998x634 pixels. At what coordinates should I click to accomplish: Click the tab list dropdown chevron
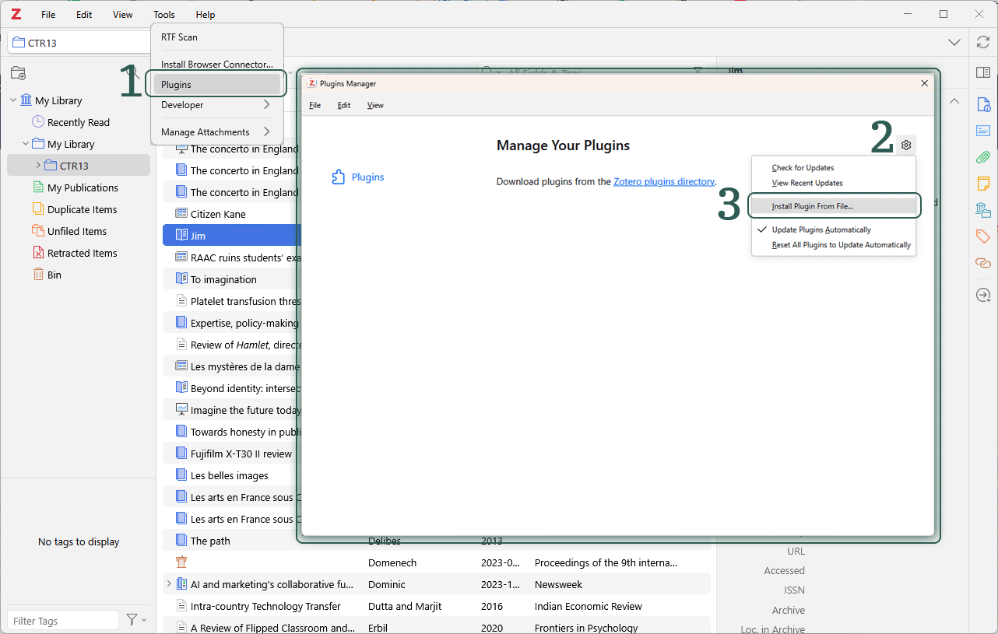coord(954,42)
